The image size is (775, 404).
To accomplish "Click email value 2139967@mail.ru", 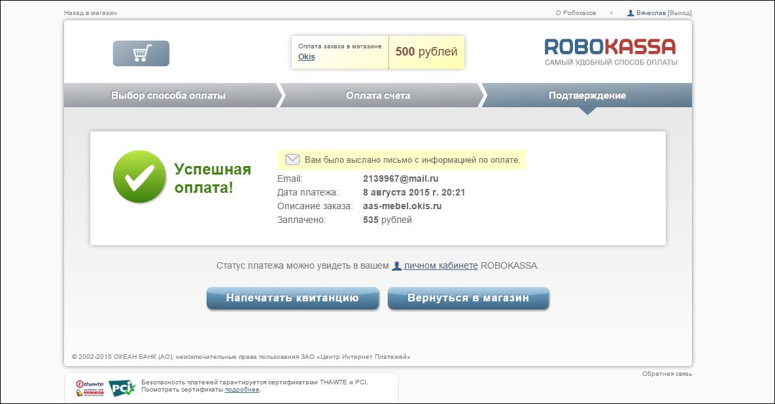I will 401,178.
